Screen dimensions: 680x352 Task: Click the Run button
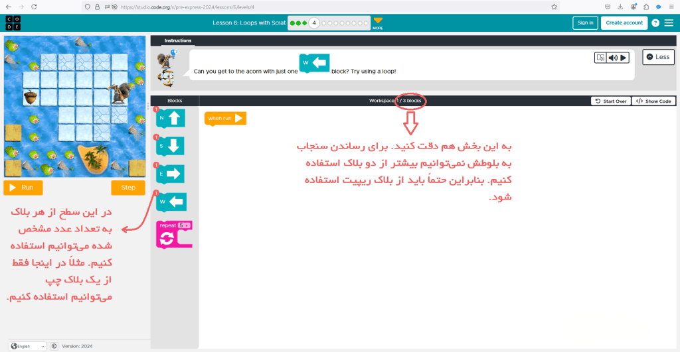pyautogui.click(x=23, y=188)
